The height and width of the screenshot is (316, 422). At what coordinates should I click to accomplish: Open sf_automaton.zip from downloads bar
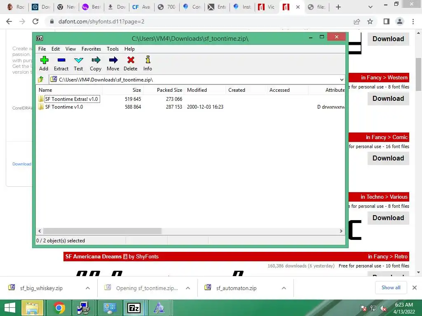click(x=236, y=288)
